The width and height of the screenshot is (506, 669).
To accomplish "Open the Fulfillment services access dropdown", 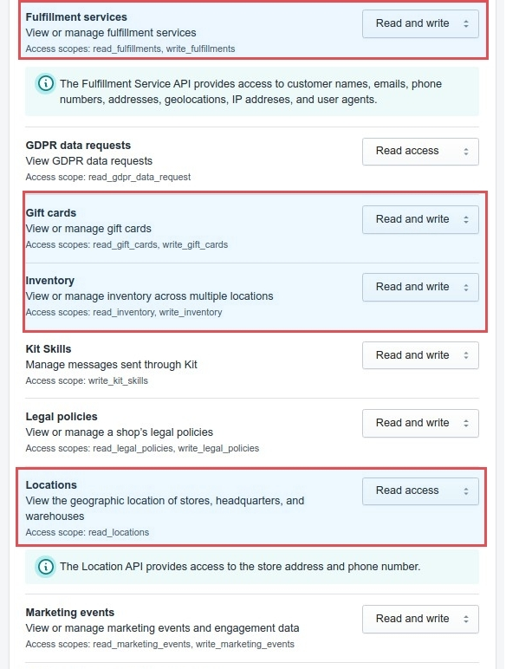I will tap(420, 24).
